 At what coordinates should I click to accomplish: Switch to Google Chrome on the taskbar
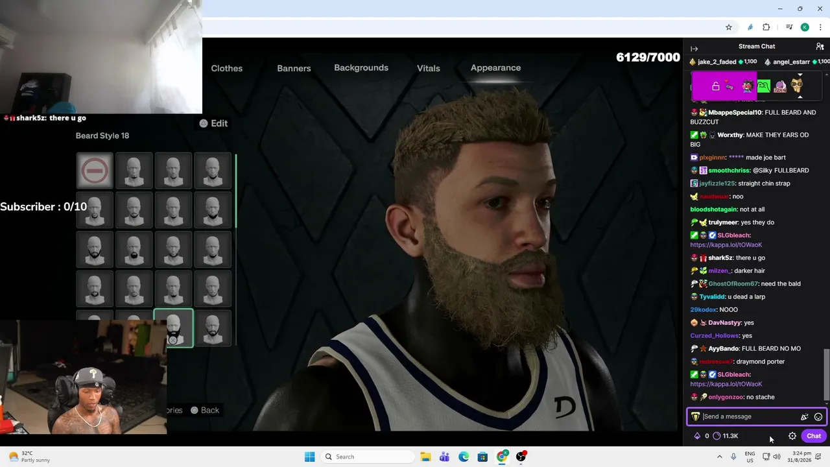[x=502, y=457]
